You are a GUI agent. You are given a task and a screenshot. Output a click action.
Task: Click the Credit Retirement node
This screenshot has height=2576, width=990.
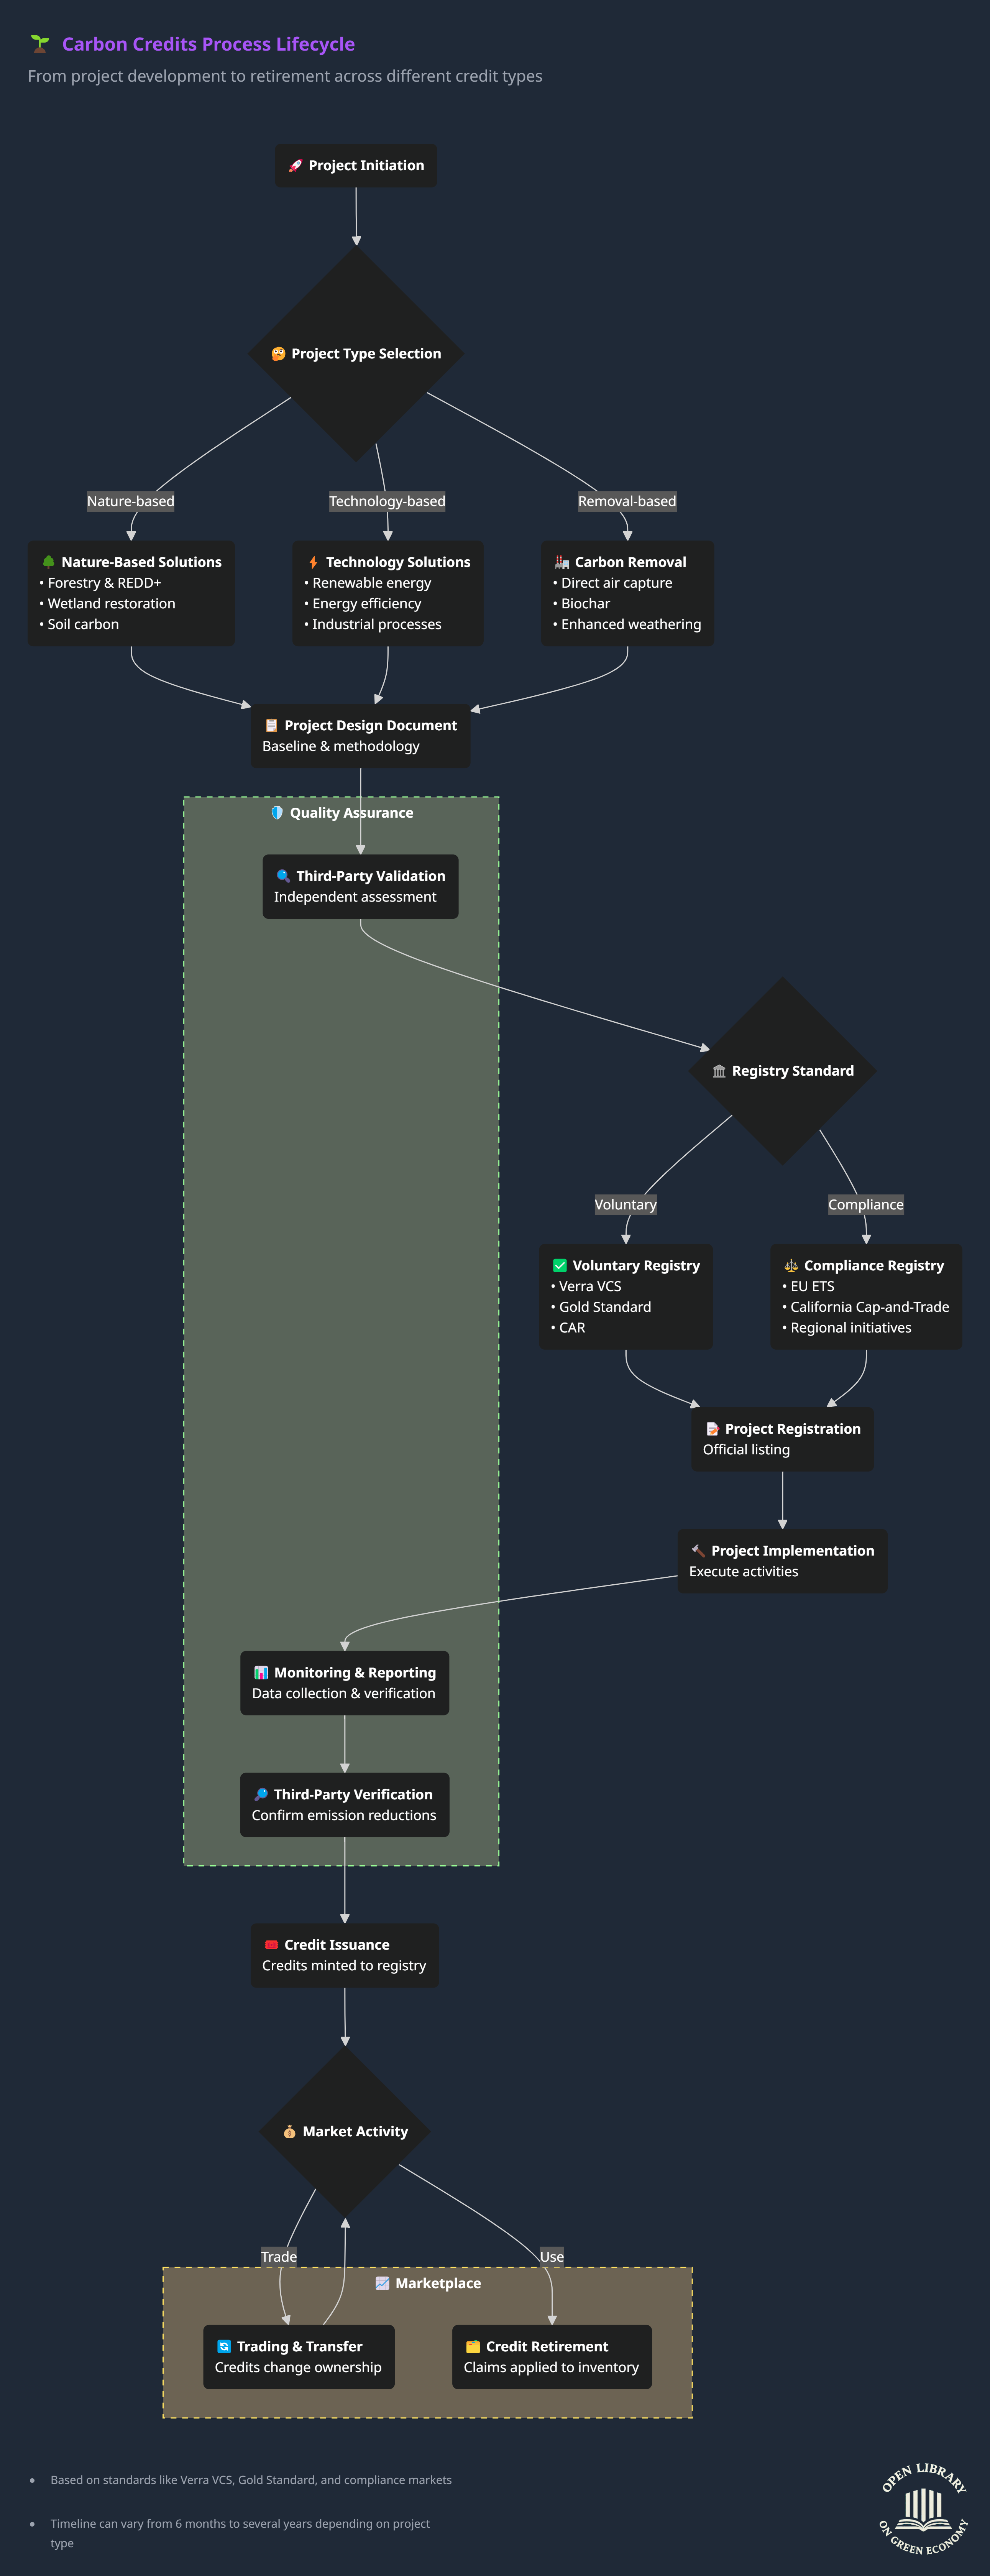click(551, 2357)
